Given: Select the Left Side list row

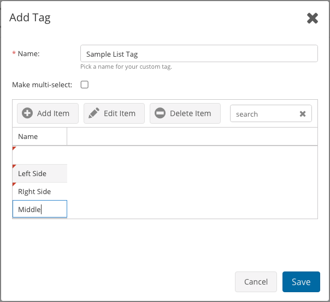Looking at the screenshot, I should [39, 173].
